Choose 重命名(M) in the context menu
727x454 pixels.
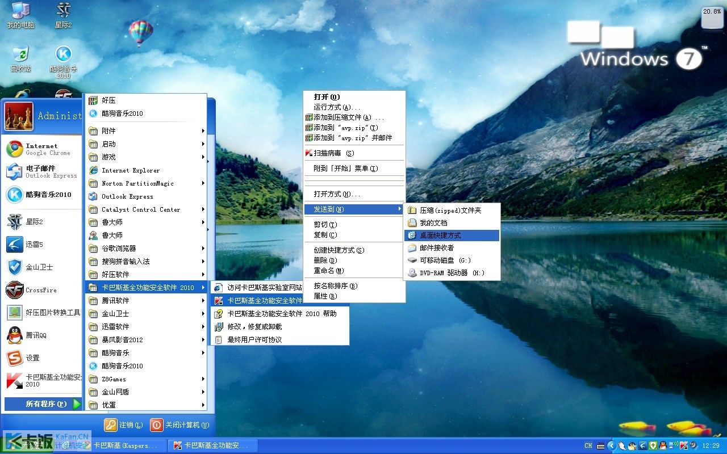[x=354, y=271]
